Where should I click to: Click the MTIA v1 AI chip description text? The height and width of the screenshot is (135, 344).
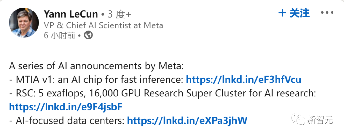point(96,80)
